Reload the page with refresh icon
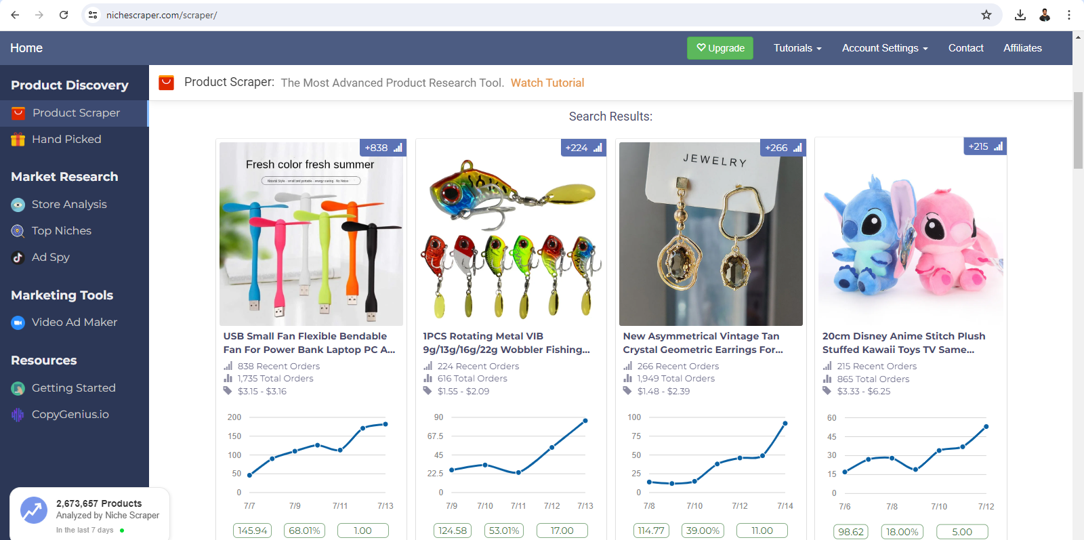1084x540 pixels. click(x=64, y=15)
